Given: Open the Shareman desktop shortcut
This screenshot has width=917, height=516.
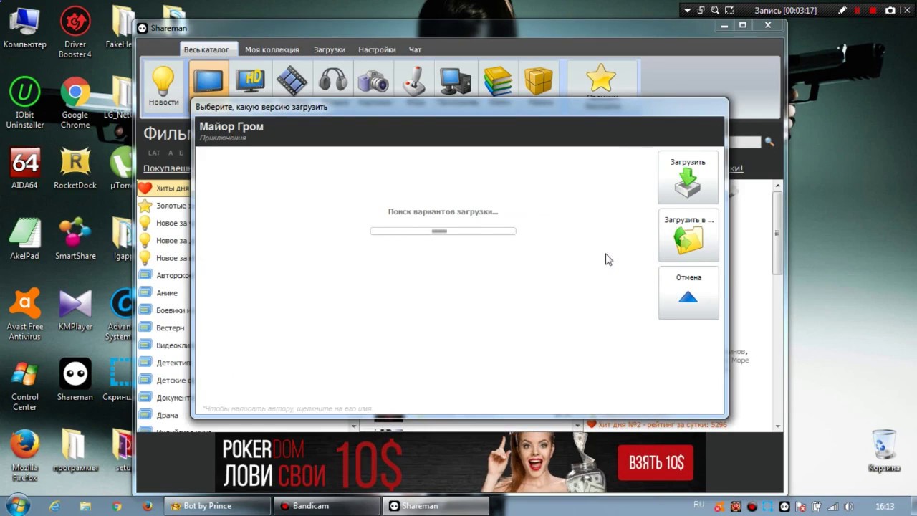Looking at the screenshot, I should pos(75,380).
